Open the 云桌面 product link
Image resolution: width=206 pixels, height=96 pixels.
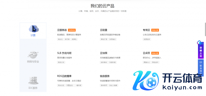point(146,53)
